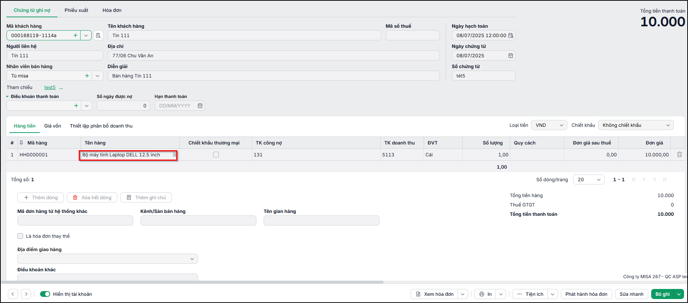This screenshot has height=303, width=688.
Task: Toggle Hiển thị tài khoản switch
Action: [x=45, y=294]
